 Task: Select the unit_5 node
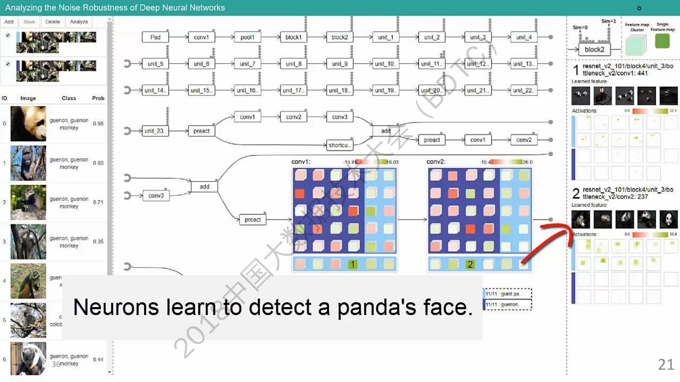click(155, 64)
